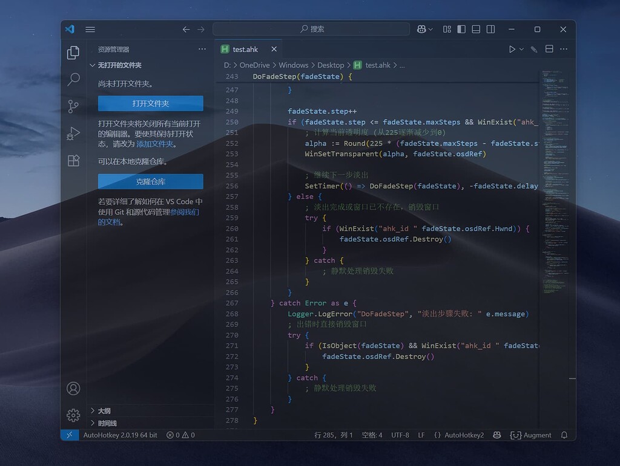The width and height of the screenshot is (620, 466).
Task: Click line number 257
Action: tap(232, 196)
